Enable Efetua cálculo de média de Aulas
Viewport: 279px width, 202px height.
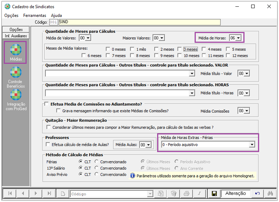click(48, 144)
